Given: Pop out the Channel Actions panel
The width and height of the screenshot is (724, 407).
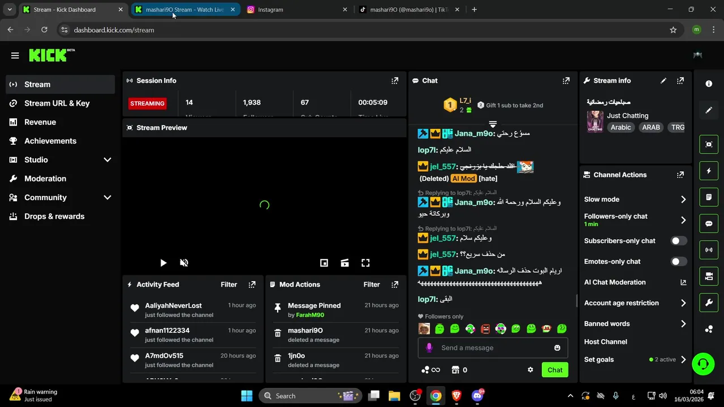Looking at the screenshot, I should click(x=680, y=175).
